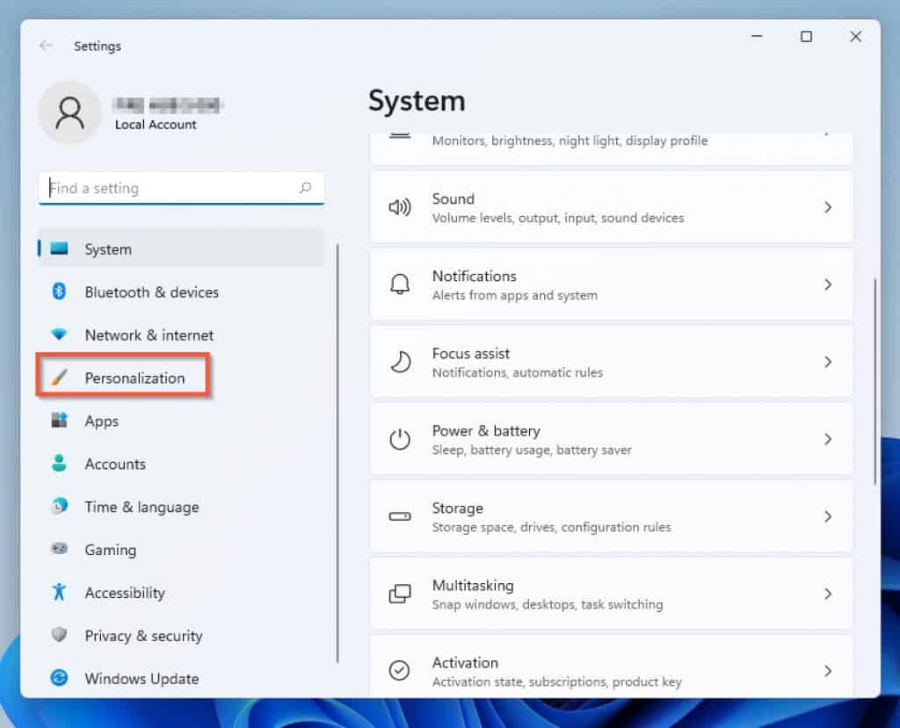Click the Sound speaker icon
This screenshot has width=900, height=728.
tap(400, 207)
